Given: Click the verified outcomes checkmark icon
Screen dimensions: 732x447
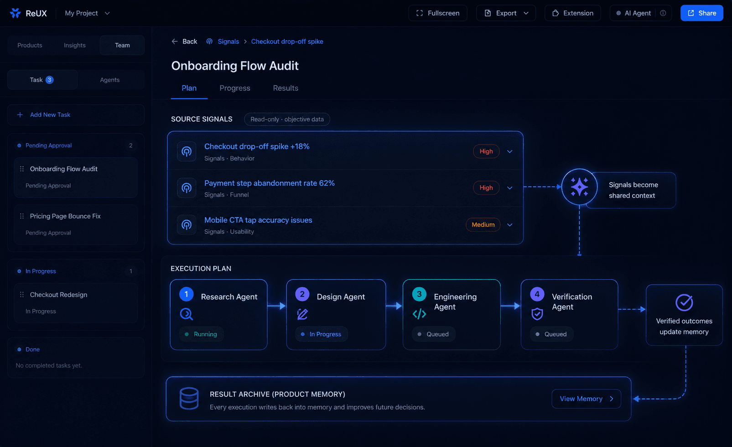Looking at the screenshot, I should click(684, 302).
